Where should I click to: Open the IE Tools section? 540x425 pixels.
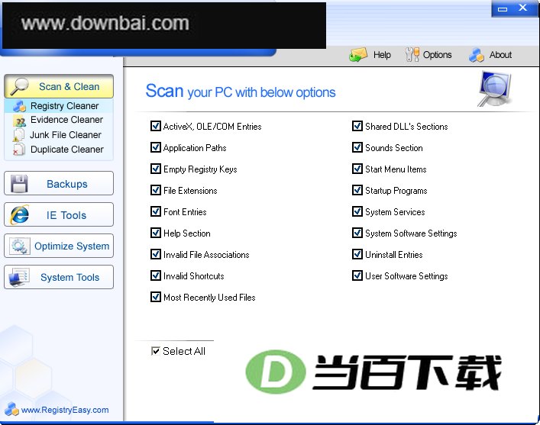(59, 214)
